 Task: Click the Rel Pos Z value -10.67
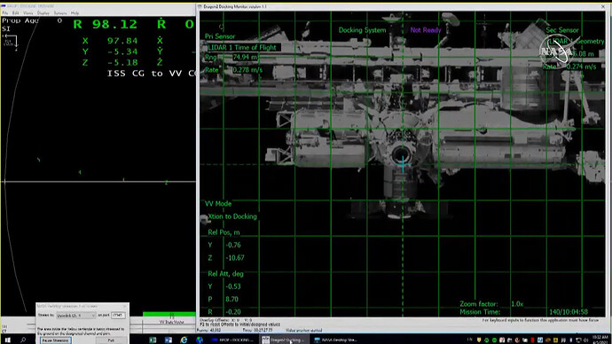click(x=235, y=258)
